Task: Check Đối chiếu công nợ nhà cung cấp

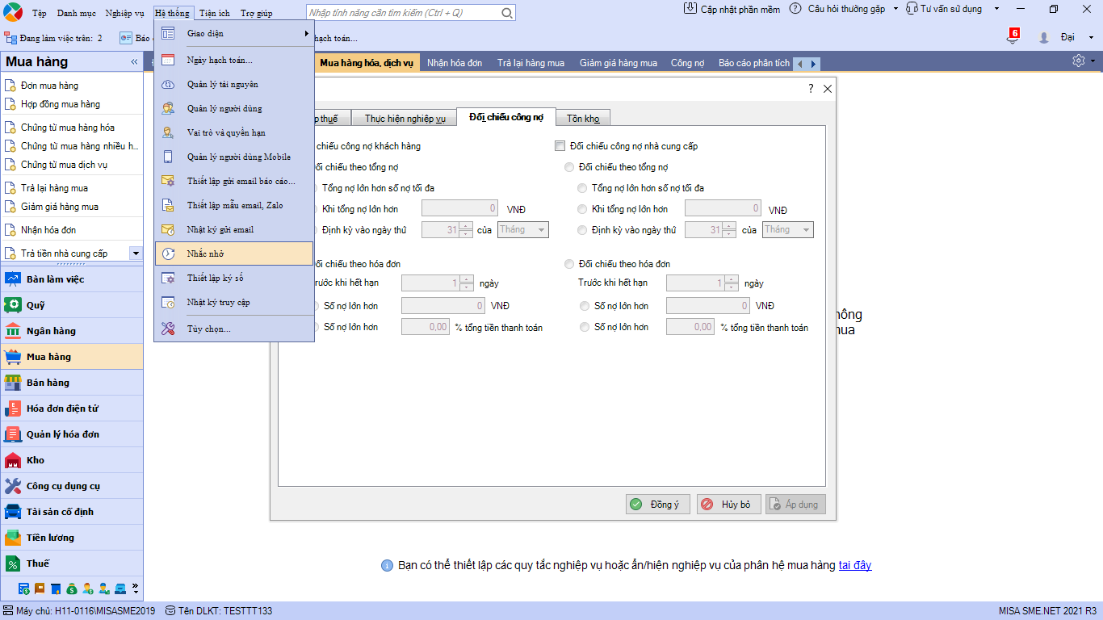Action: pyautogui.click(x=560, y=146)
